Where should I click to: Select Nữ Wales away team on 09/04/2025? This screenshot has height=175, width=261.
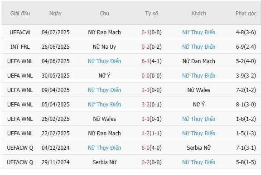pyautogui.click(x=198, y=90)
